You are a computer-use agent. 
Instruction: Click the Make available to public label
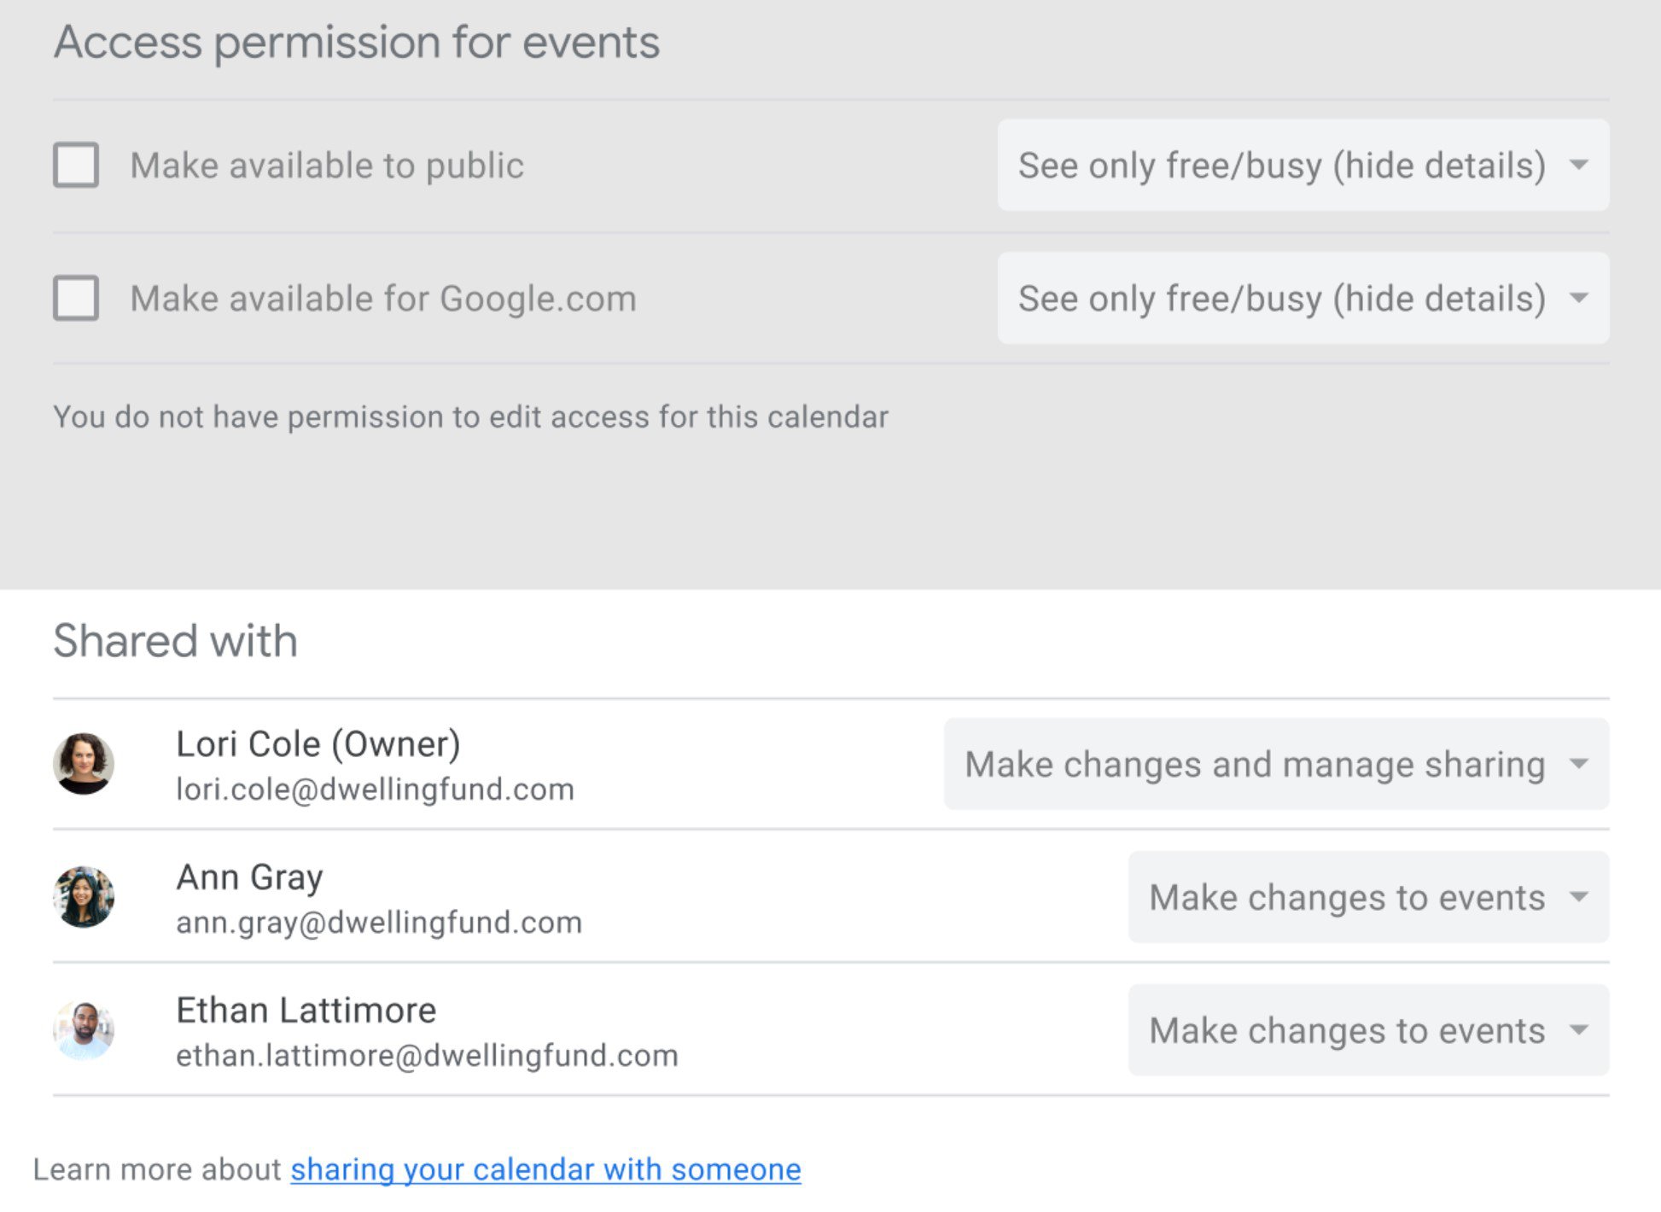[327, 166]
